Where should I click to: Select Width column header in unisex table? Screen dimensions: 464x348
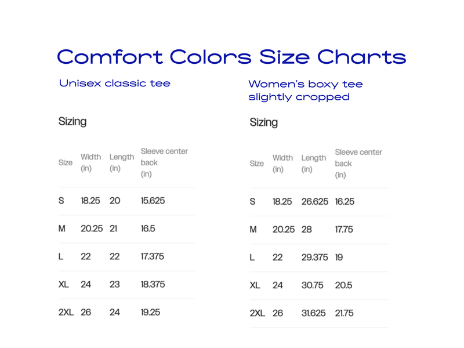pyautogui.click(x=90, y=162)
